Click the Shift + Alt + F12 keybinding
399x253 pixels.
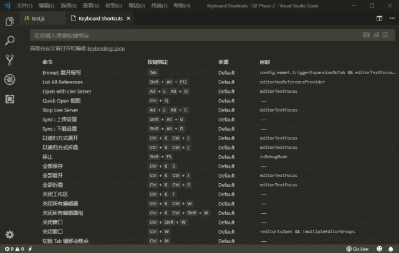(168, 82)
